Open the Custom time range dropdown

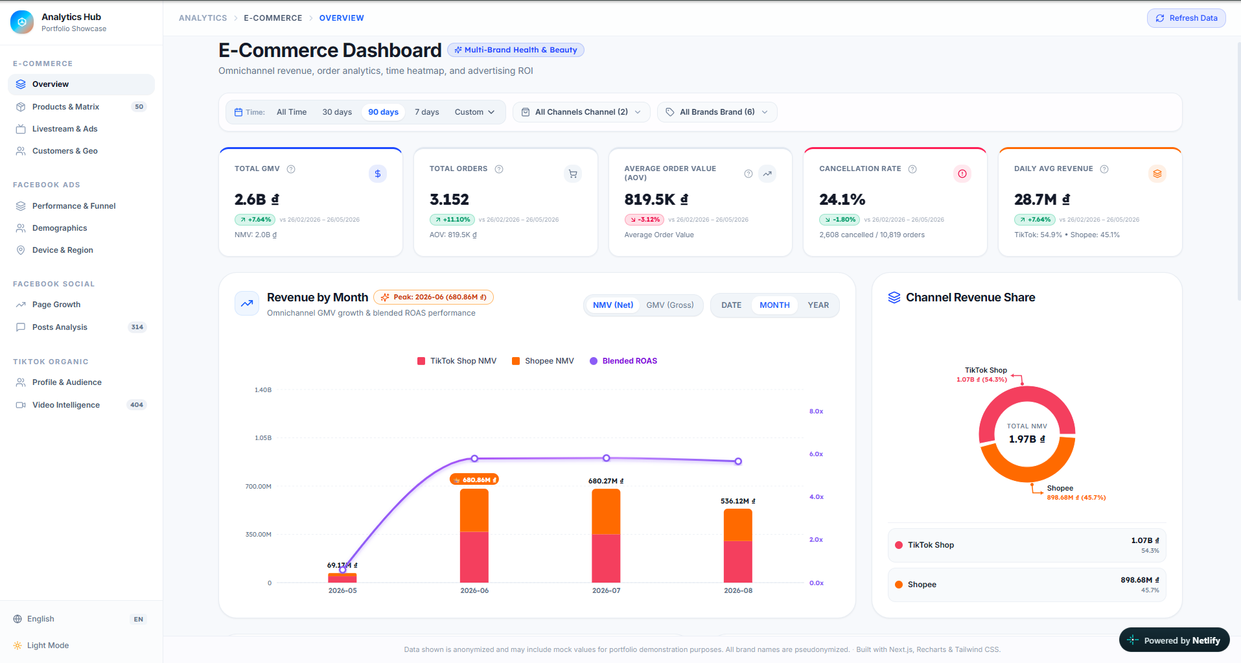point(474,112)
